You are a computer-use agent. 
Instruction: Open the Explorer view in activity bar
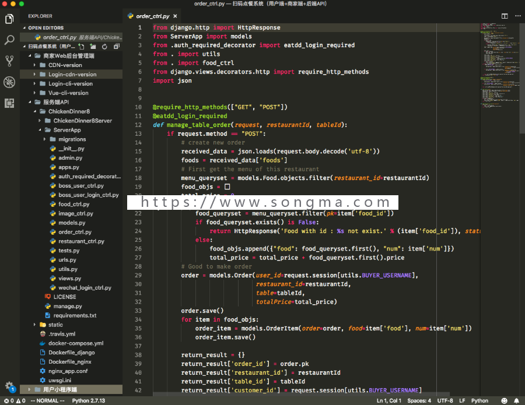point(9,19)
